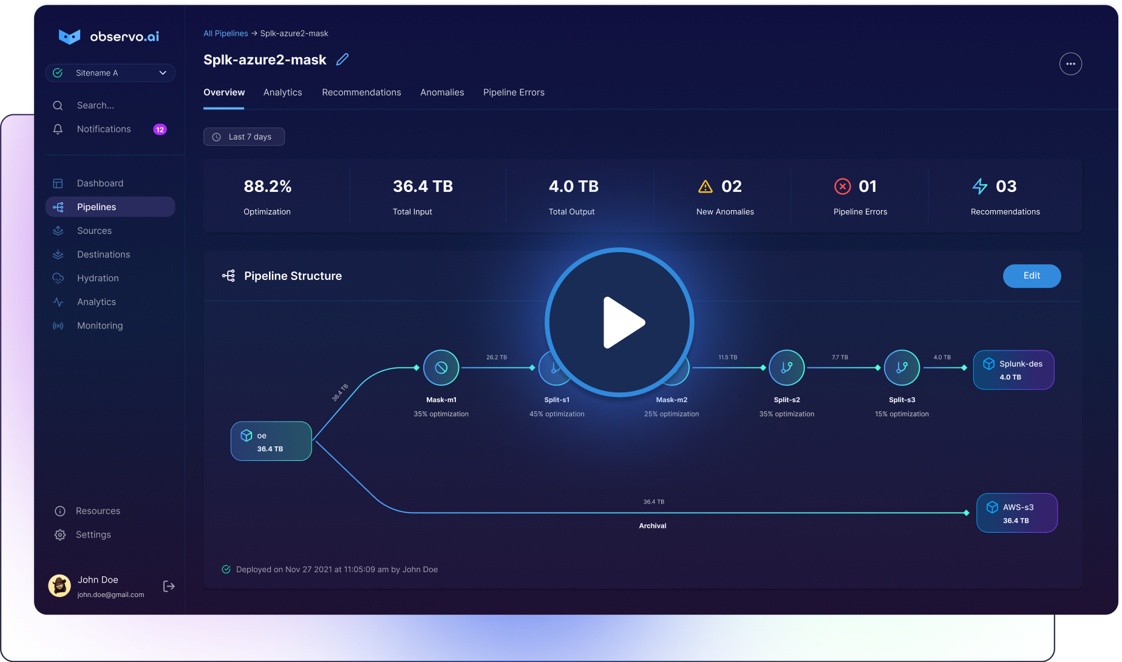Open the Last 7 days time filter
The width and height of the screenshot is (1122, 662).
point(243,136)
